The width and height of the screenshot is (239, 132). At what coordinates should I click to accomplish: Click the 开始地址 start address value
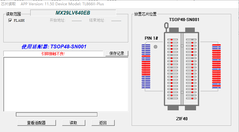tap(76, 20)
